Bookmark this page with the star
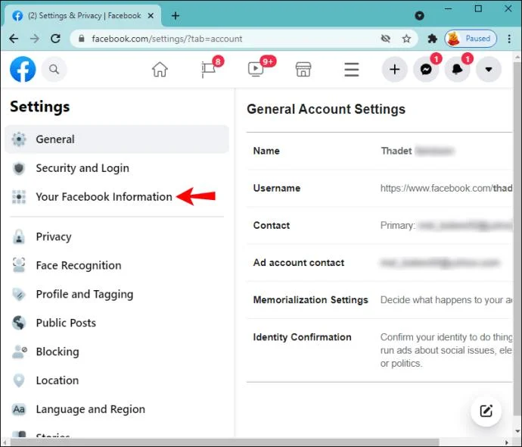Screen dimensions: 522x447 pyautogui.click(x=406, y=39)
